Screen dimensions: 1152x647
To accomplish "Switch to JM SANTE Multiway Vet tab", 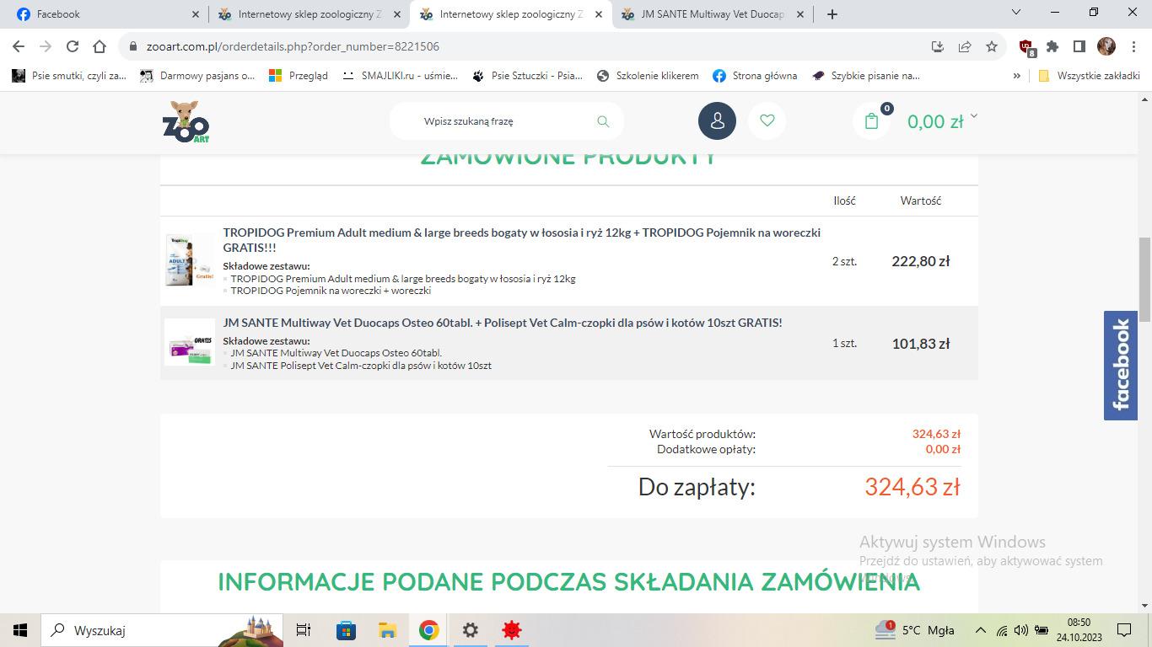I will pos(712,14).
